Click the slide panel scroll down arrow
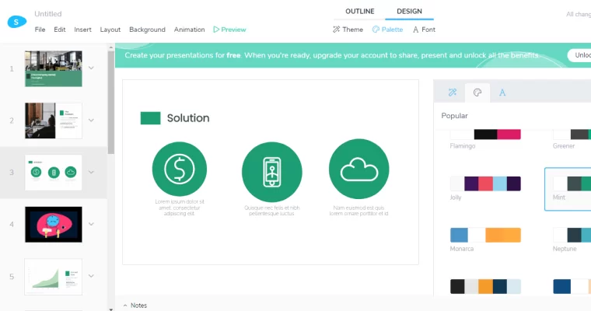Image resolution: width=591 pixels, height=311 pixels. point(110,309)
